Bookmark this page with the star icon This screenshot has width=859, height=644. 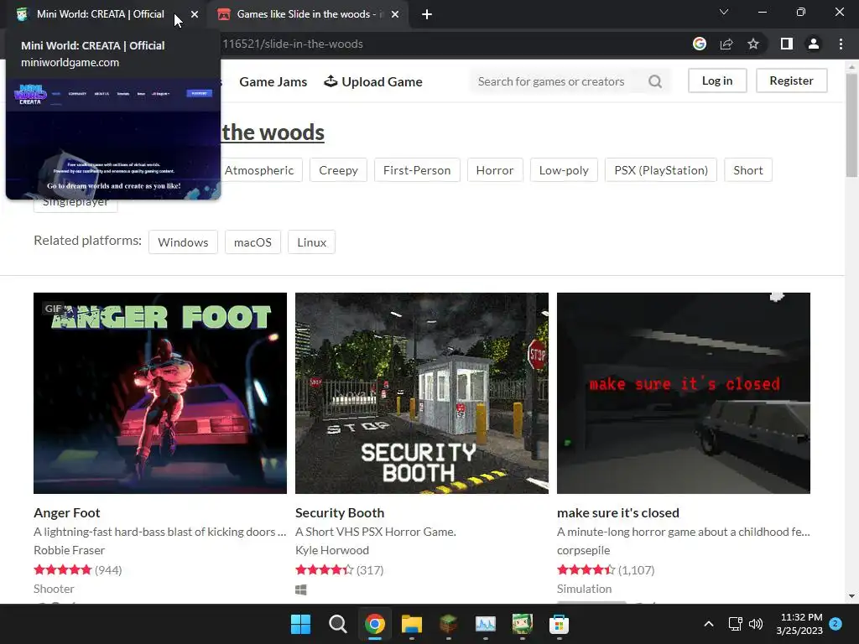click(753, 44)
